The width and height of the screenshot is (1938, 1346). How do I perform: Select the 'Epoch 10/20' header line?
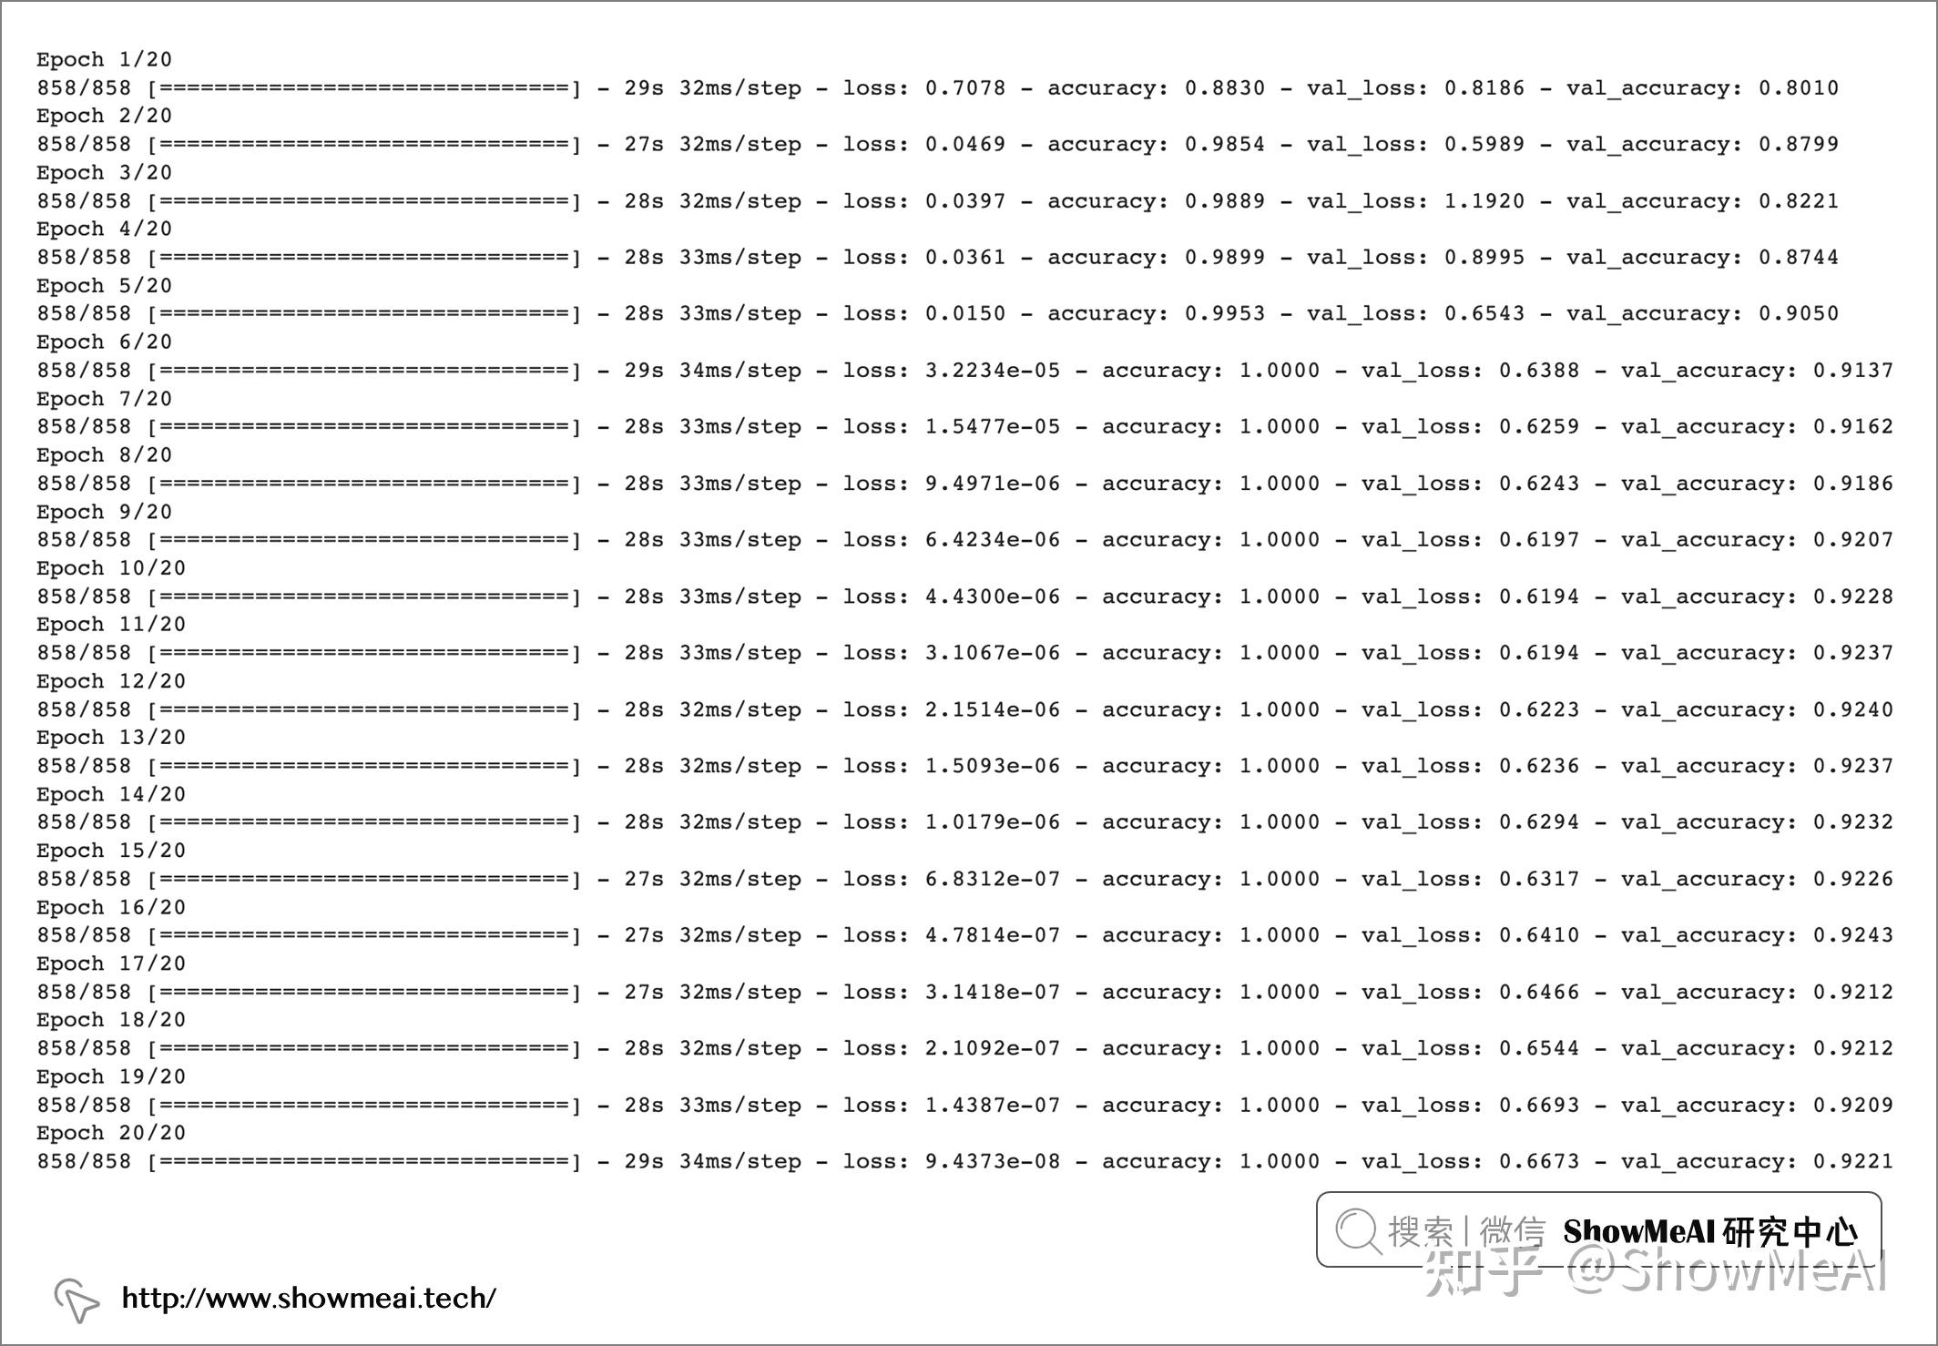[x=110, y=568]
